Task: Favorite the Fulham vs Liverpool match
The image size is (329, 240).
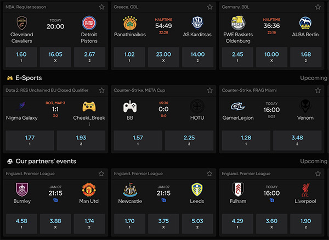Action: [x=318, y=174]
